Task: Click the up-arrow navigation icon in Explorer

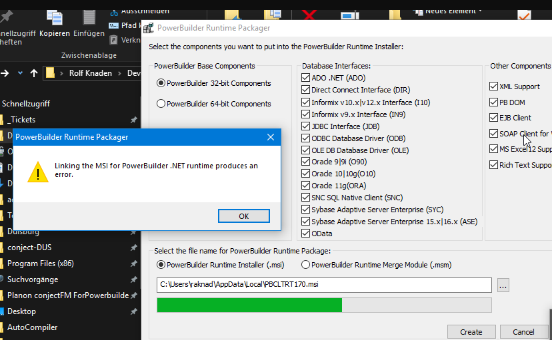Action: pos(34,73)
